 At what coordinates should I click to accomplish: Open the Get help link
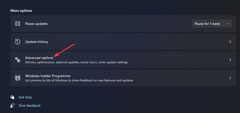(x=25, y=97)
